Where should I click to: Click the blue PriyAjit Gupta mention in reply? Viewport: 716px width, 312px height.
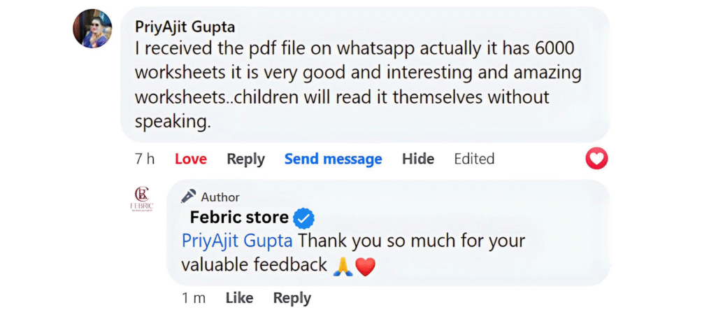point(238,241)
